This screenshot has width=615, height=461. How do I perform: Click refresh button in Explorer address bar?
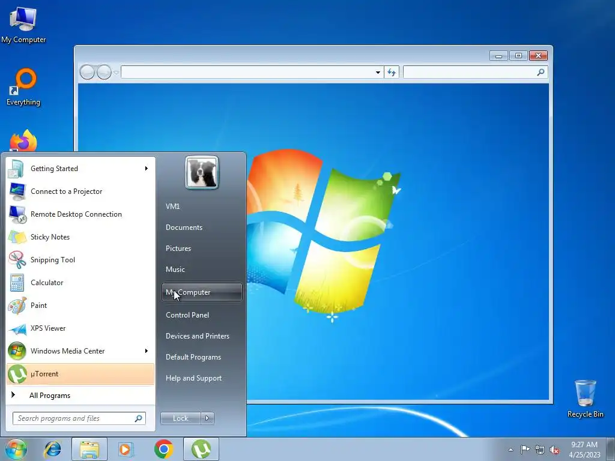pyautogui.click(x=392, y=72)
